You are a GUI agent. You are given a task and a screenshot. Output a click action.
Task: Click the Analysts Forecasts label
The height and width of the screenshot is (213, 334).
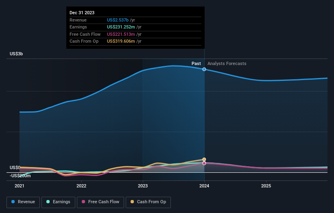pos(227,64)
